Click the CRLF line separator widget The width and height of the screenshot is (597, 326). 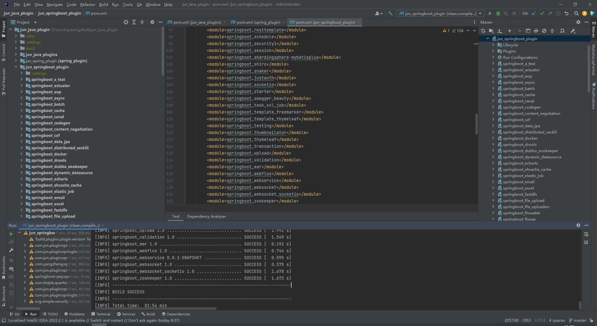click(527, 320)
